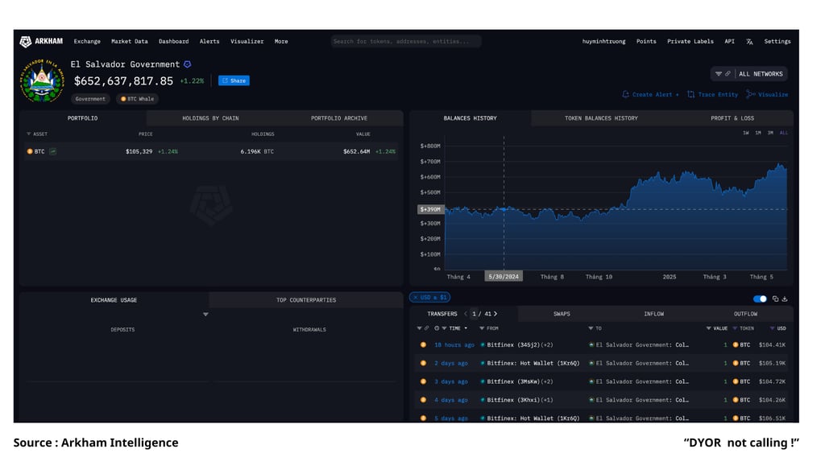Click the blue Share button
825x453 pixels.
[x=234, y=80]
